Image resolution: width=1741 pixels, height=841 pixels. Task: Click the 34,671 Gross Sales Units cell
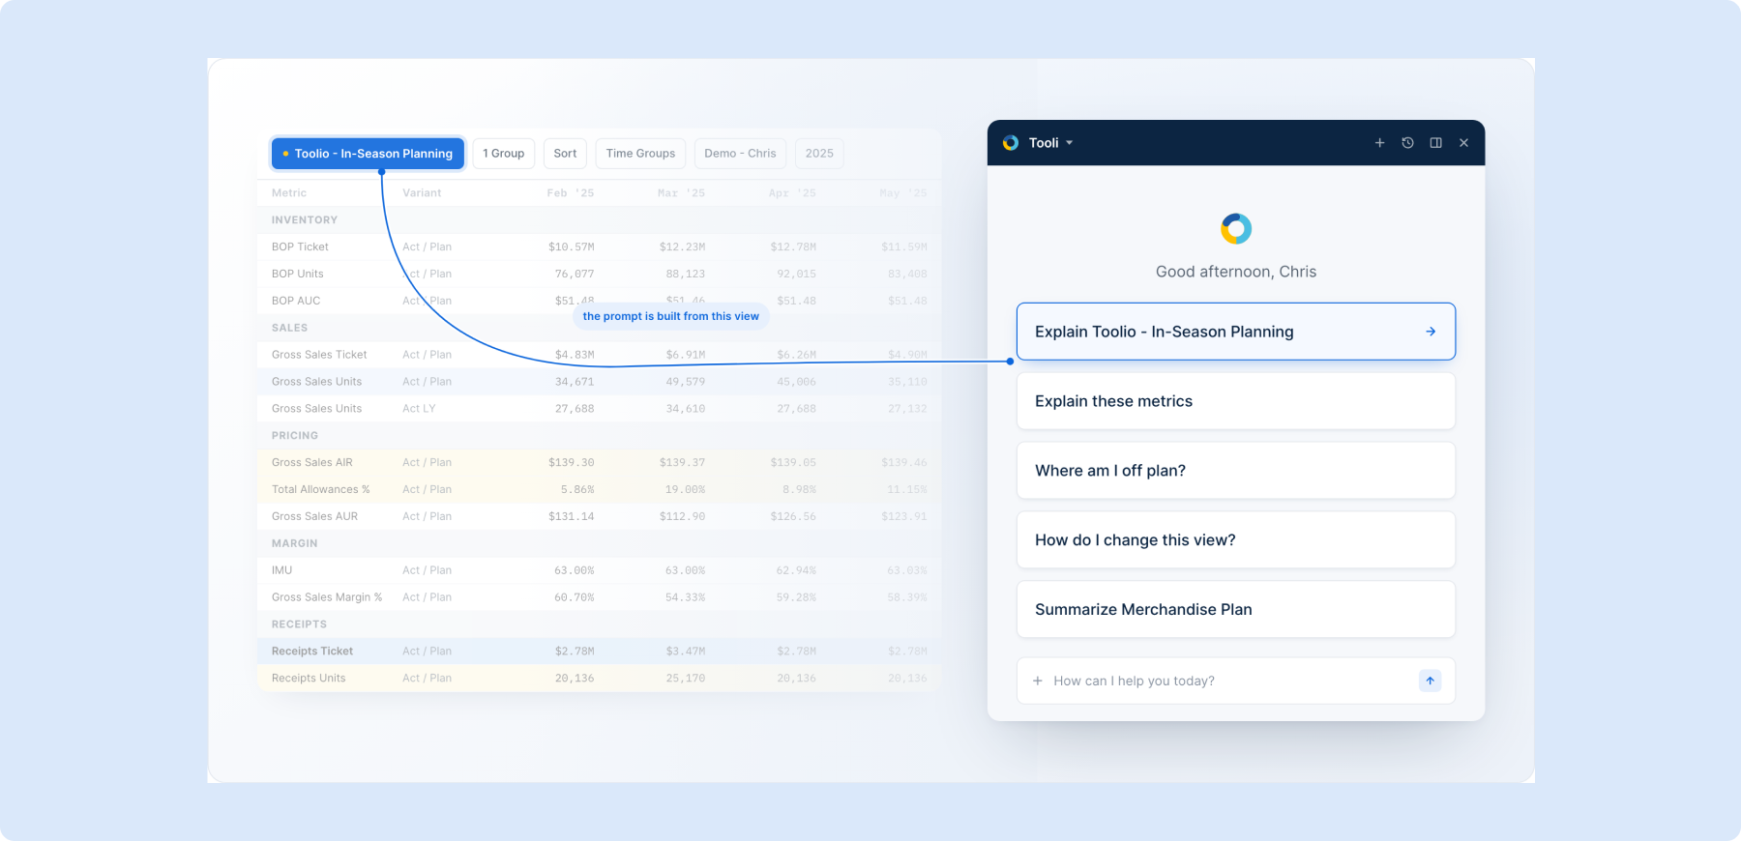pos(575,382)
